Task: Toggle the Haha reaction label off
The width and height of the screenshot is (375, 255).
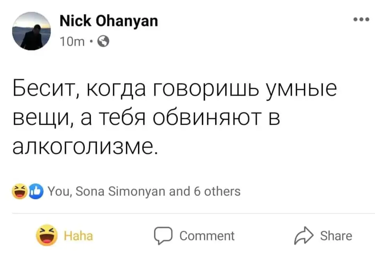Action: pyautogui.click(x=78, y=236)
